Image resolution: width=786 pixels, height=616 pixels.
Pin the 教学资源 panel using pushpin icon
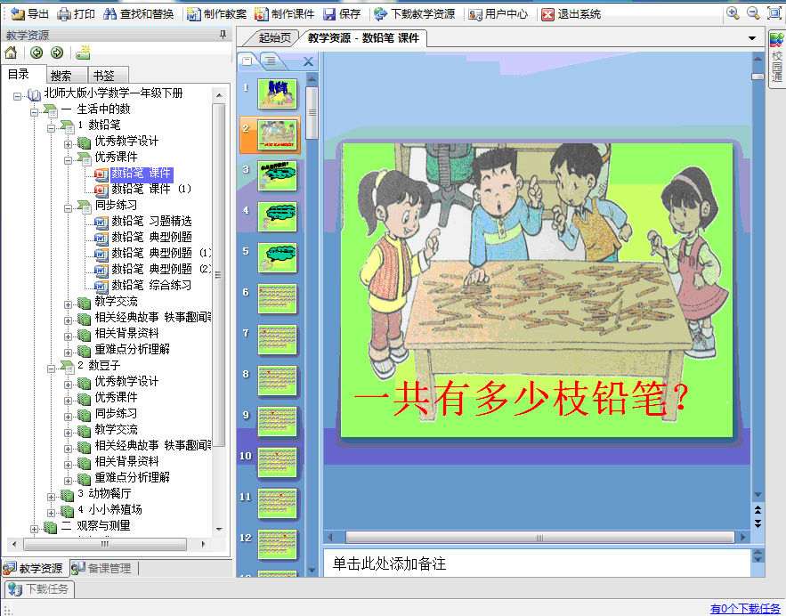coord(223,35)
